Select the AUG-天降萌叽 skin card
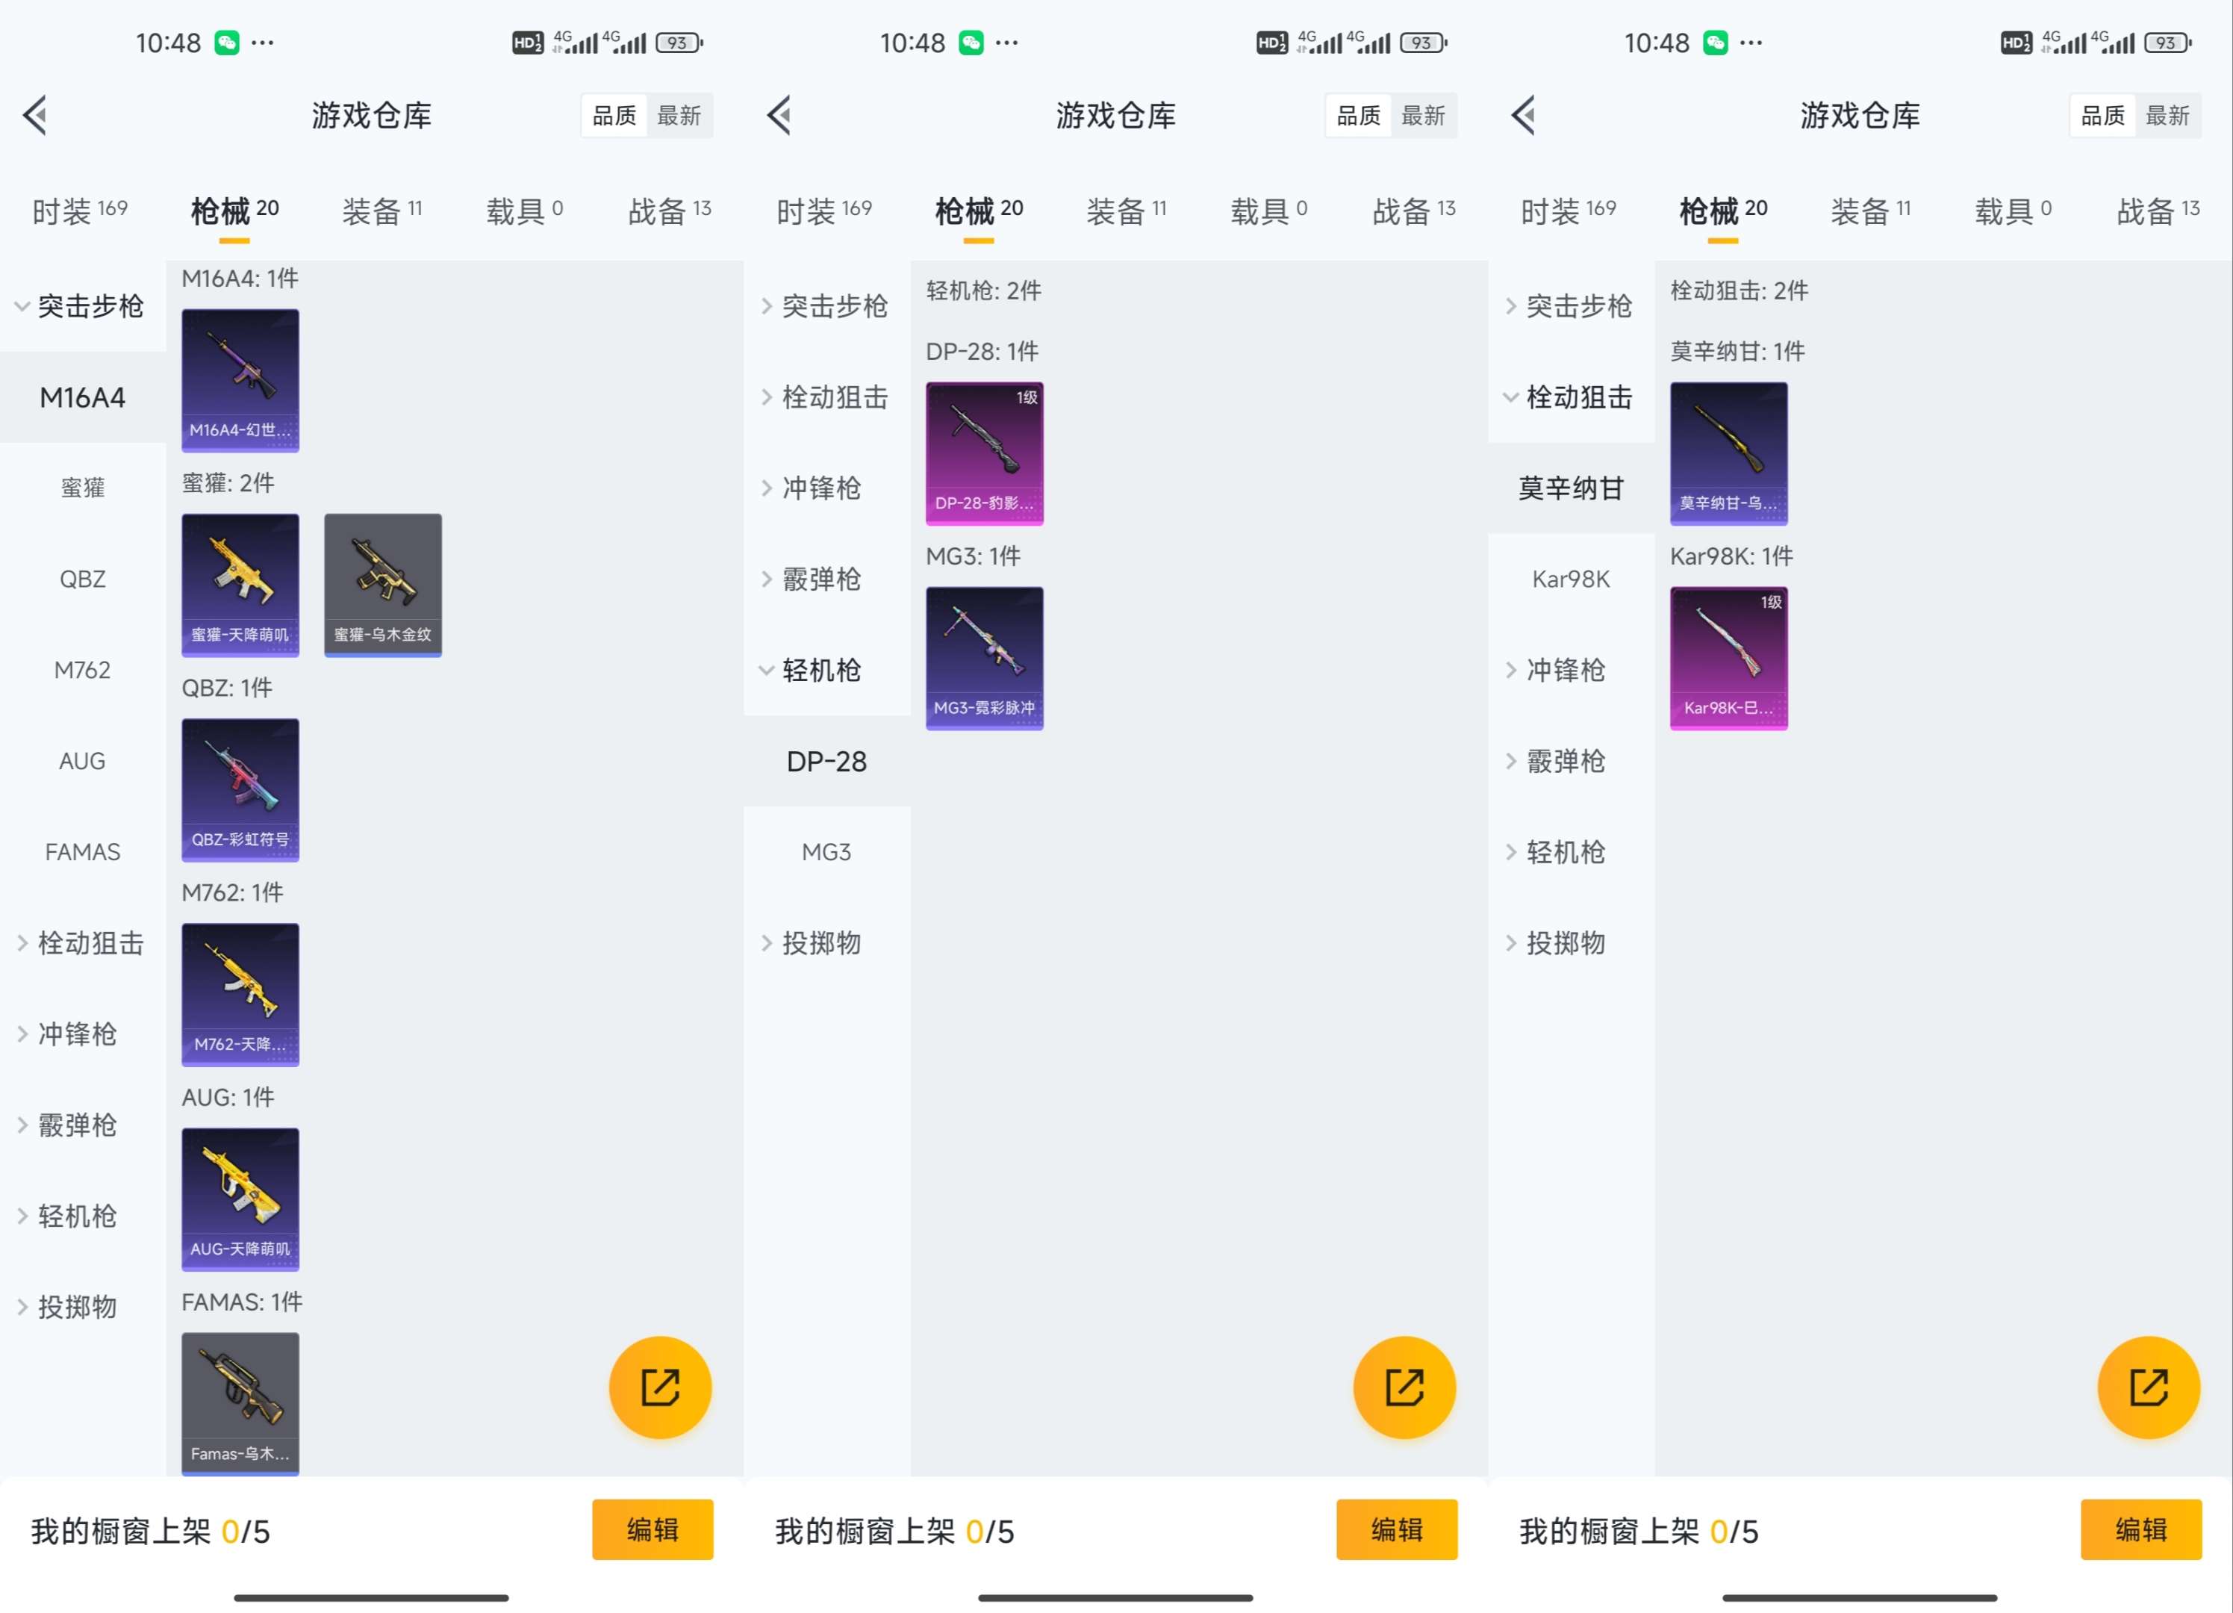The width and height of the screenshot is (2233, 1613). click(239, 1200)
